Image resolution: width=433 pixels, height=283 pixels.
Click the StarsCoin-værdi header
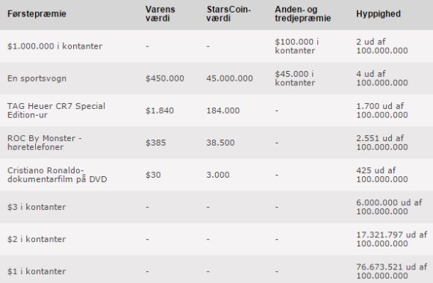228,13
